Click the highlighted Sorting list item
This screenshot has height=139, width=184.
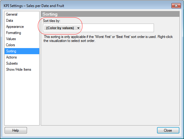(22, 51)
